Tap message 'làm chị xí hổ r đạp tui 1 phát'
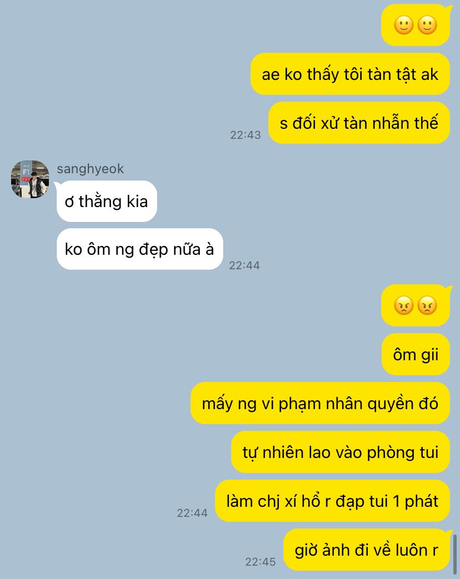The width and height of the screenshot is (460, 579). (x=332, y=501)
